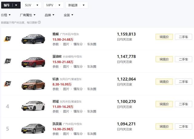Open the orange 轩逸 car thumbnail

[x=33, y=84]
